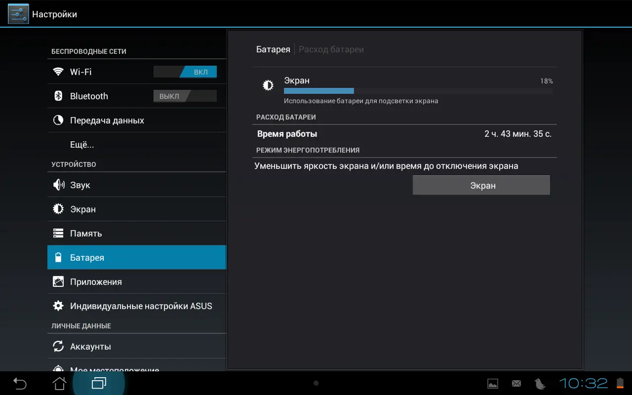Click Время работы label

[x=287, y=134]
